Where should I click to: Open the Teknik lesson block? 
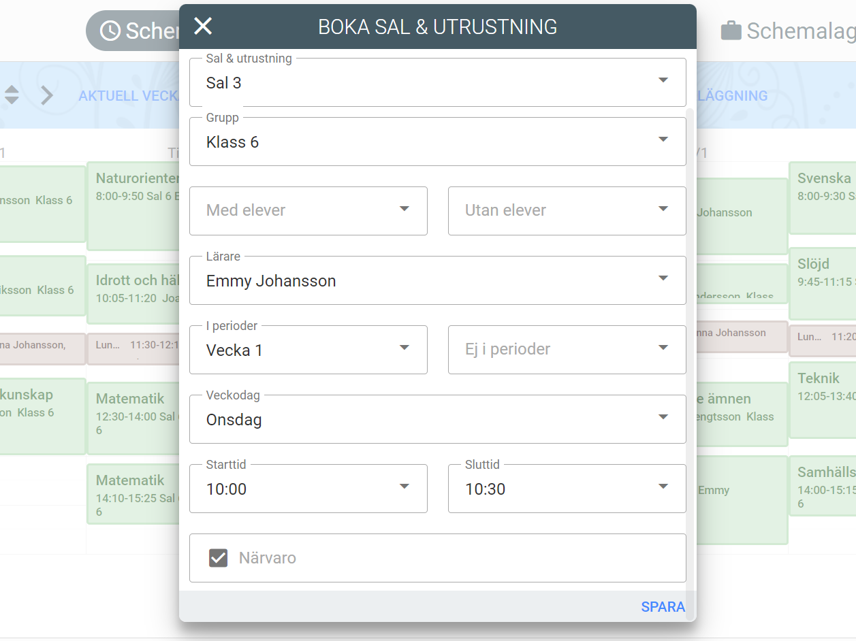click(x=822, y=398)
